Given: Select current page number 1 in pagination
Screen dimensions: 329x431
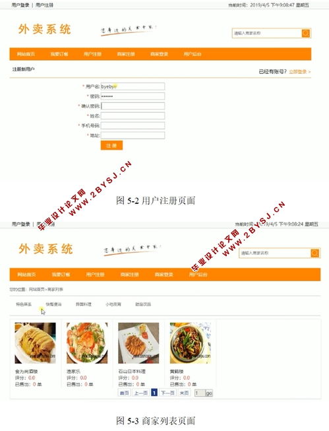Looking at the screenshot, I should (154, 393).
